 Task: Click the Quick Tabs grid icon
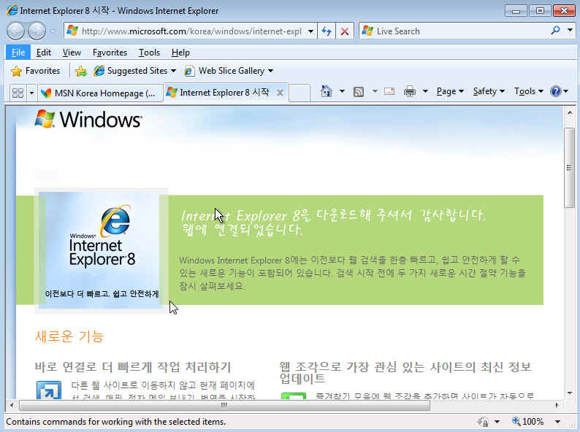18,93
